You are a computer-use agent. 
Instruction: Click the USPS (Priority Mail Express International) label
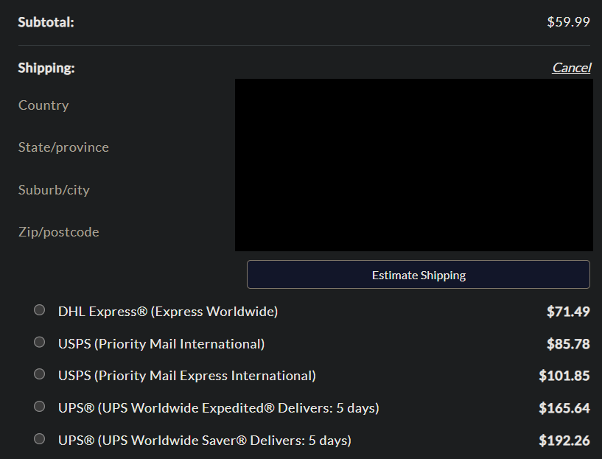click(x=187, y=376)
